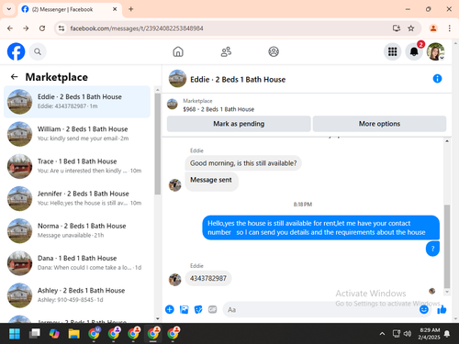
Task: Open a new browser tab
Action: [x=131, y=9]
